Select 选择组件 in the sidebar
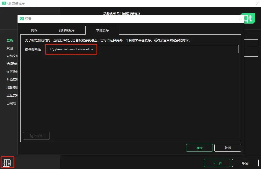Viewport: 261px width, 169px height. point(11,64)
